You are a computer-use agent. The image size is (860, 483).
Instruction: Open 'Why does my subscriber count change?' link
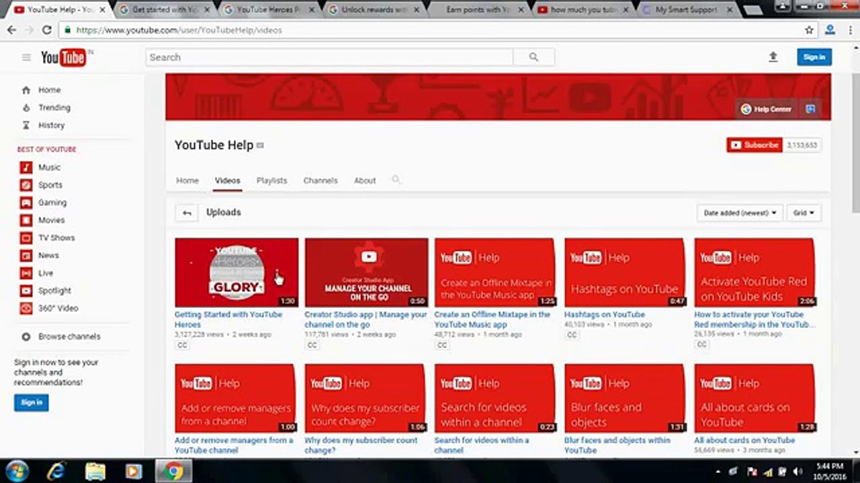coord(361,445)
